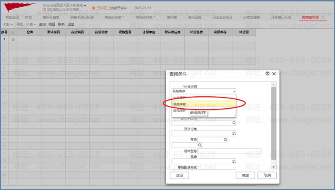Click the 滤设 button

click(179, 175)
